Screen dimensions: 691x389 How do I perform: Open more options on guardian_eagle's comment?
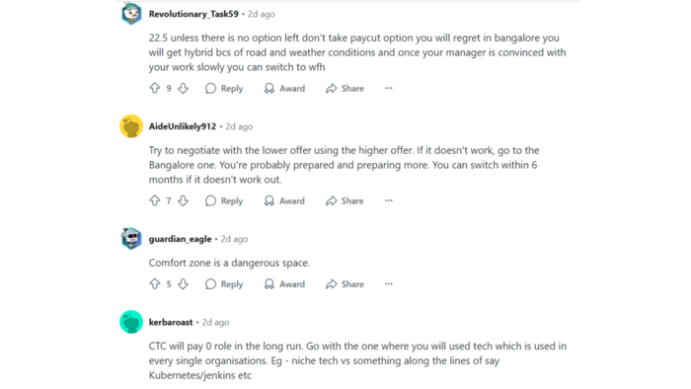tap(388, 283)
